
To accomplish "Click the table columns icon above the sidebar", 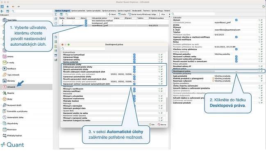I will [x=8, y=11].
